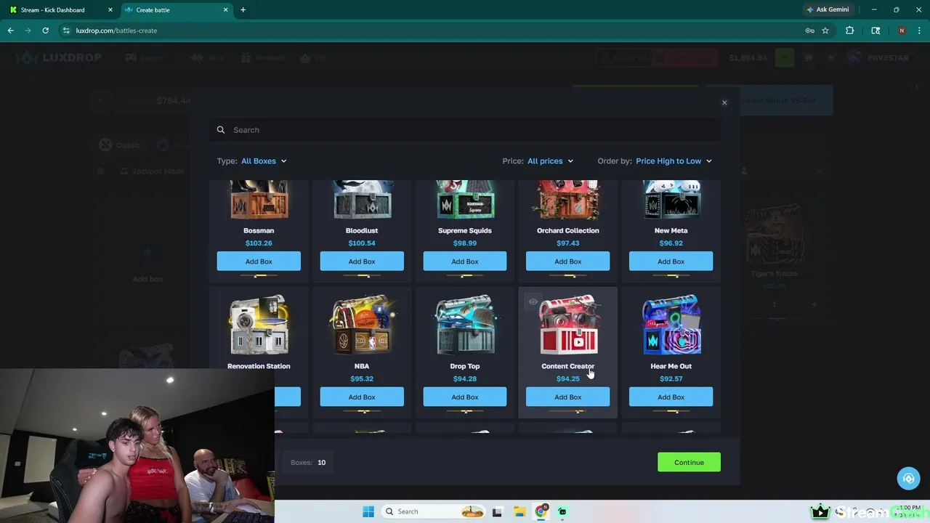Click the Ask Gemini button
The height and width of the screenshot is (523, 930).
coord(828,10)
